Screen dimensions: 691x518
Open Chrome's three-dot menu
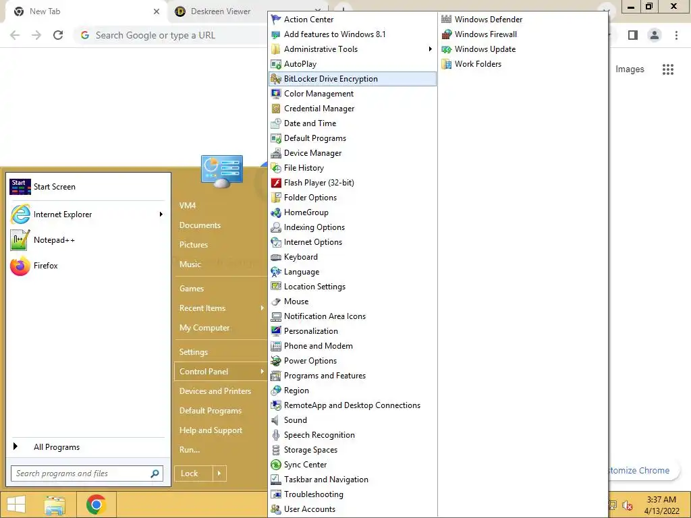(676, 35)
